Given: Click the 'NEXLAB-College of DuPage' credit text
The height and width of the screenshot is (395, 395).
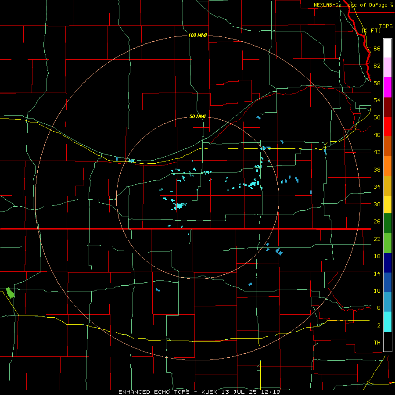Looking at the screenshot, I should pos(351,5).
